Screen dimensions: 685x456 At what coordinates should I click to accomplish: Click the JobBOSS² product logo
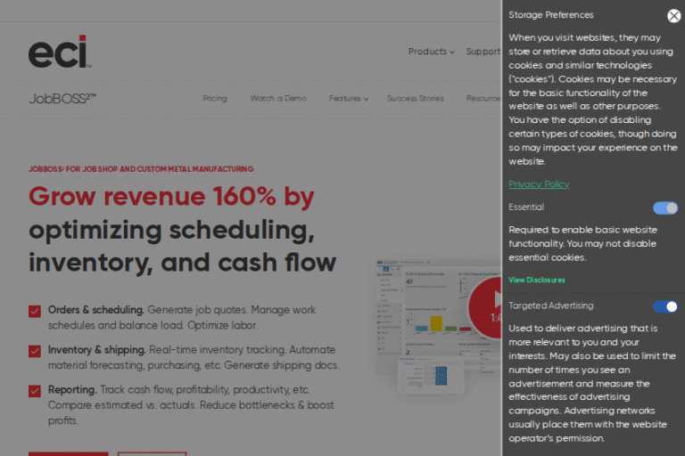[62, 98]
